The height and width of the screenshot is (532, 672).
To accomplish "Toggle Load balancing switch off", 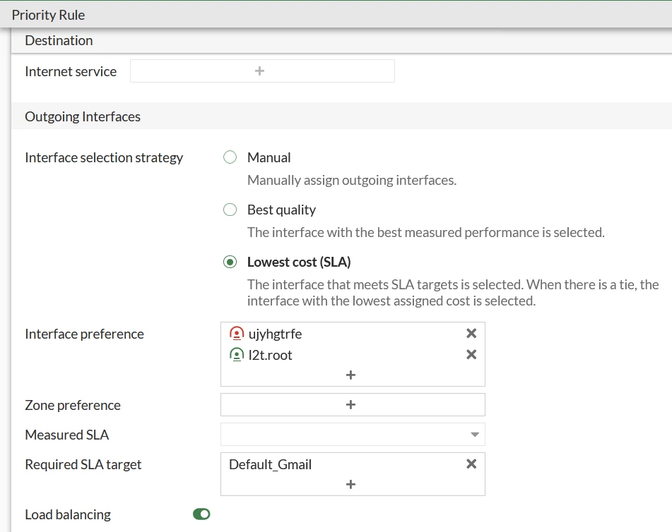I will (x=201, y=514).
